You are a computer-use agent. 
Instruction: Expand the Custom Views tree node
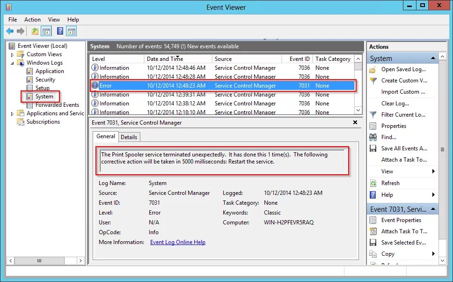(x=12, y=55)
